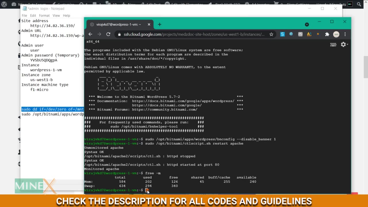This screenshot has height=207, width=368.
Task: Click the Chrome forward navigation arrow
Action: [99, 34]
